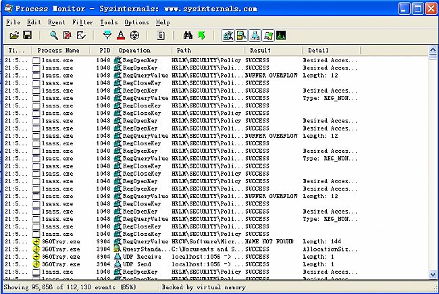Image resolution: width=439 pixels, height=294 pixels.
Task: Open the Tools menu
Action: point(109,22)
